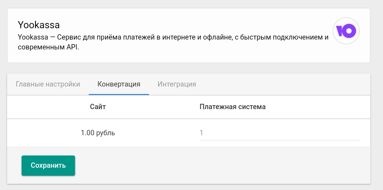The width and height of the screenshot is (383, 190).
Task: Focus the Платежная система rate input field
Action: [279, 133]
